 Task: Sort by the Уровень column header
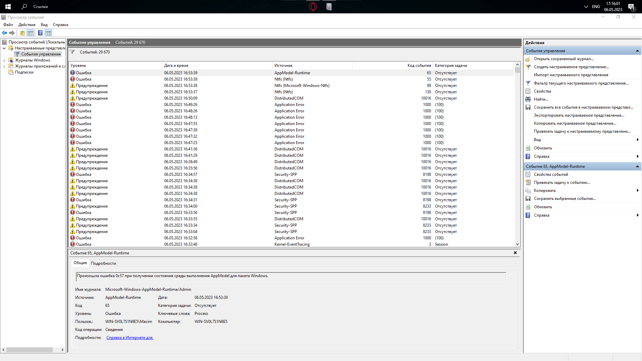[x=115, y=66]
